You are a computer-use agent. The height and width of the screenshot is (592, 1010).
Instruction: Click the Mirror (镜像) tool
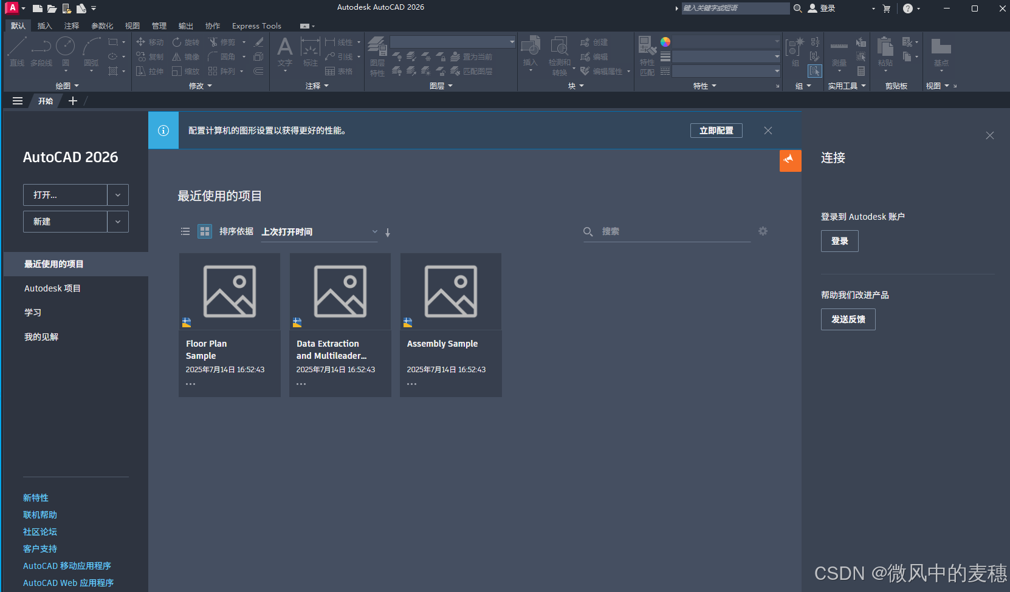[186, 56]
